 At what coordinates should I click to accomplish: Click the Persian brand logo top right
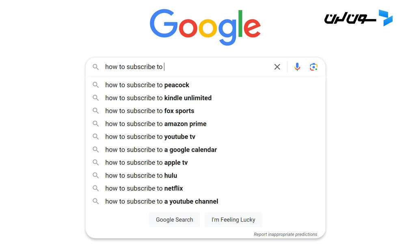tap(358, 18)
